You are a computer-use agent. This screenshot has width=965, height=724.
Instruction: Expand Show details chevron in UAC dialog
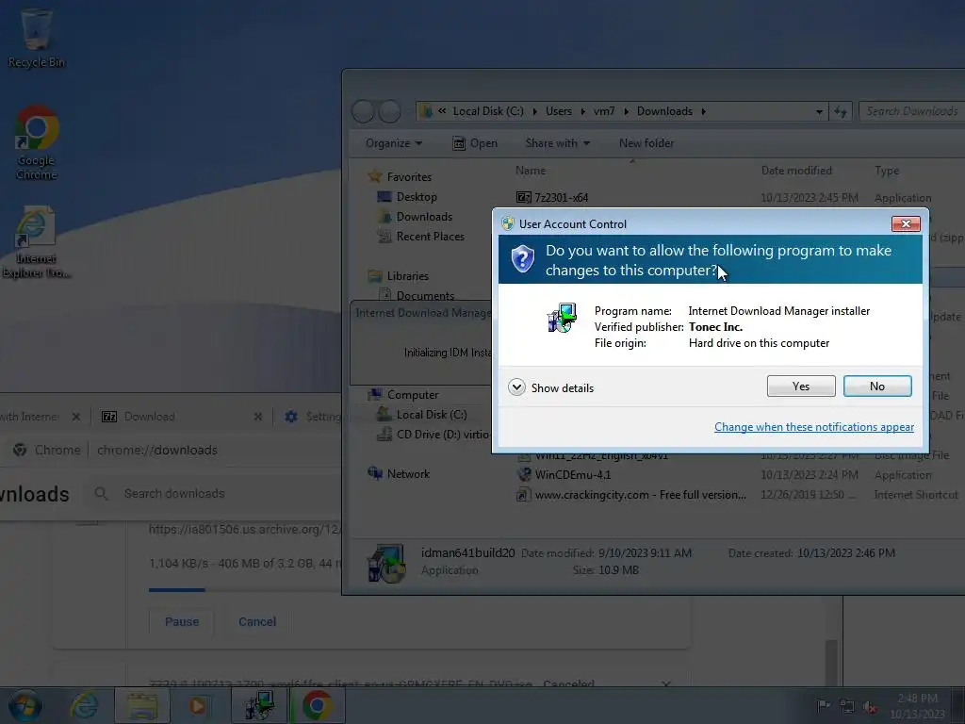[x=516, y=387]
